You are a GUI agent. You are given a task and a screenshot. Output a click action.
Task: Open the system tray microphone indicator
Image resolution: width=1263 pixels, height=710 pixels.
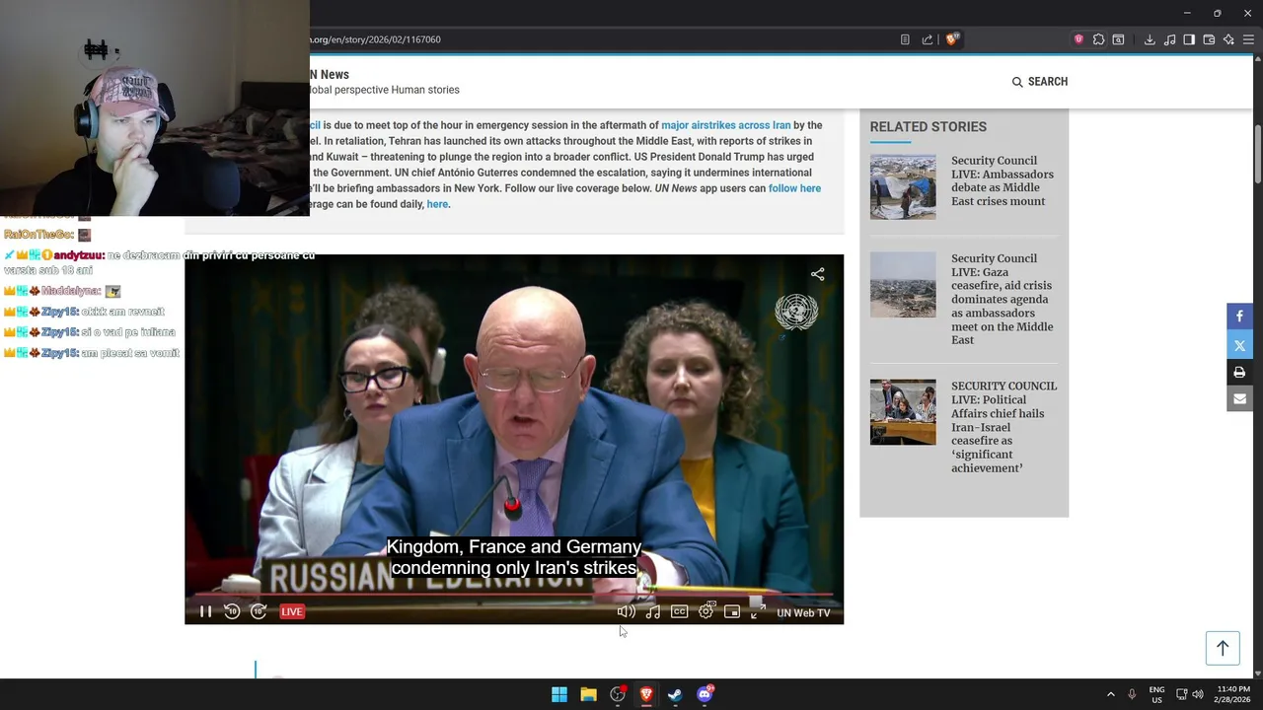tap(1132, 694)
